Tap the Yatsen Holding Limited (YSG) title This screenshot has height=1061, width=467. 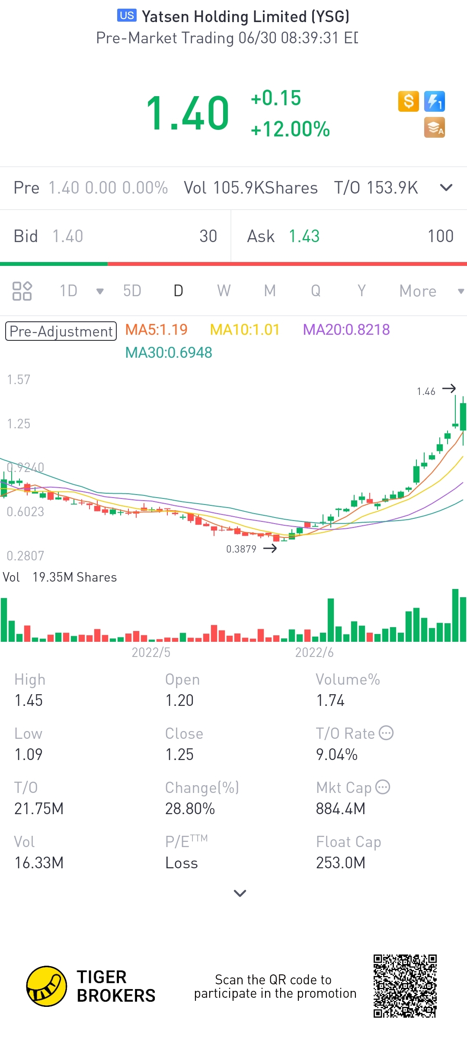coord(246,16)
